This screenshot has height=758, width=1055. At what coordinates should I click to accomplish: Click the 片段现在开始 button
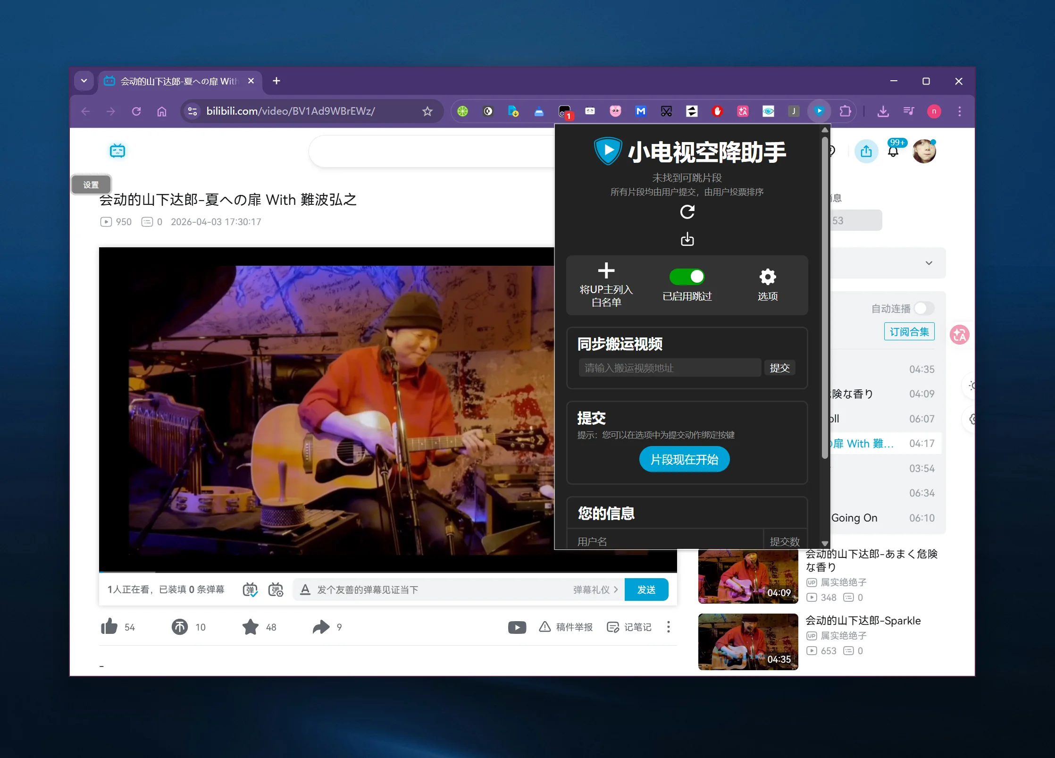coord(684,459)
